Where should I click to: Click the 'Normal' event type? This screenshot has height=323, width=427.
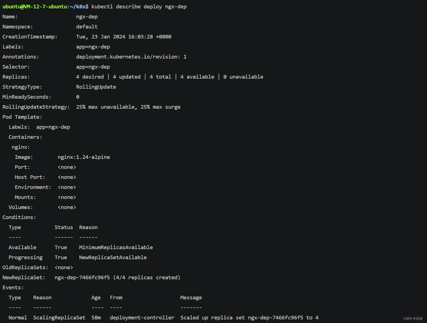tap(18, 318)
